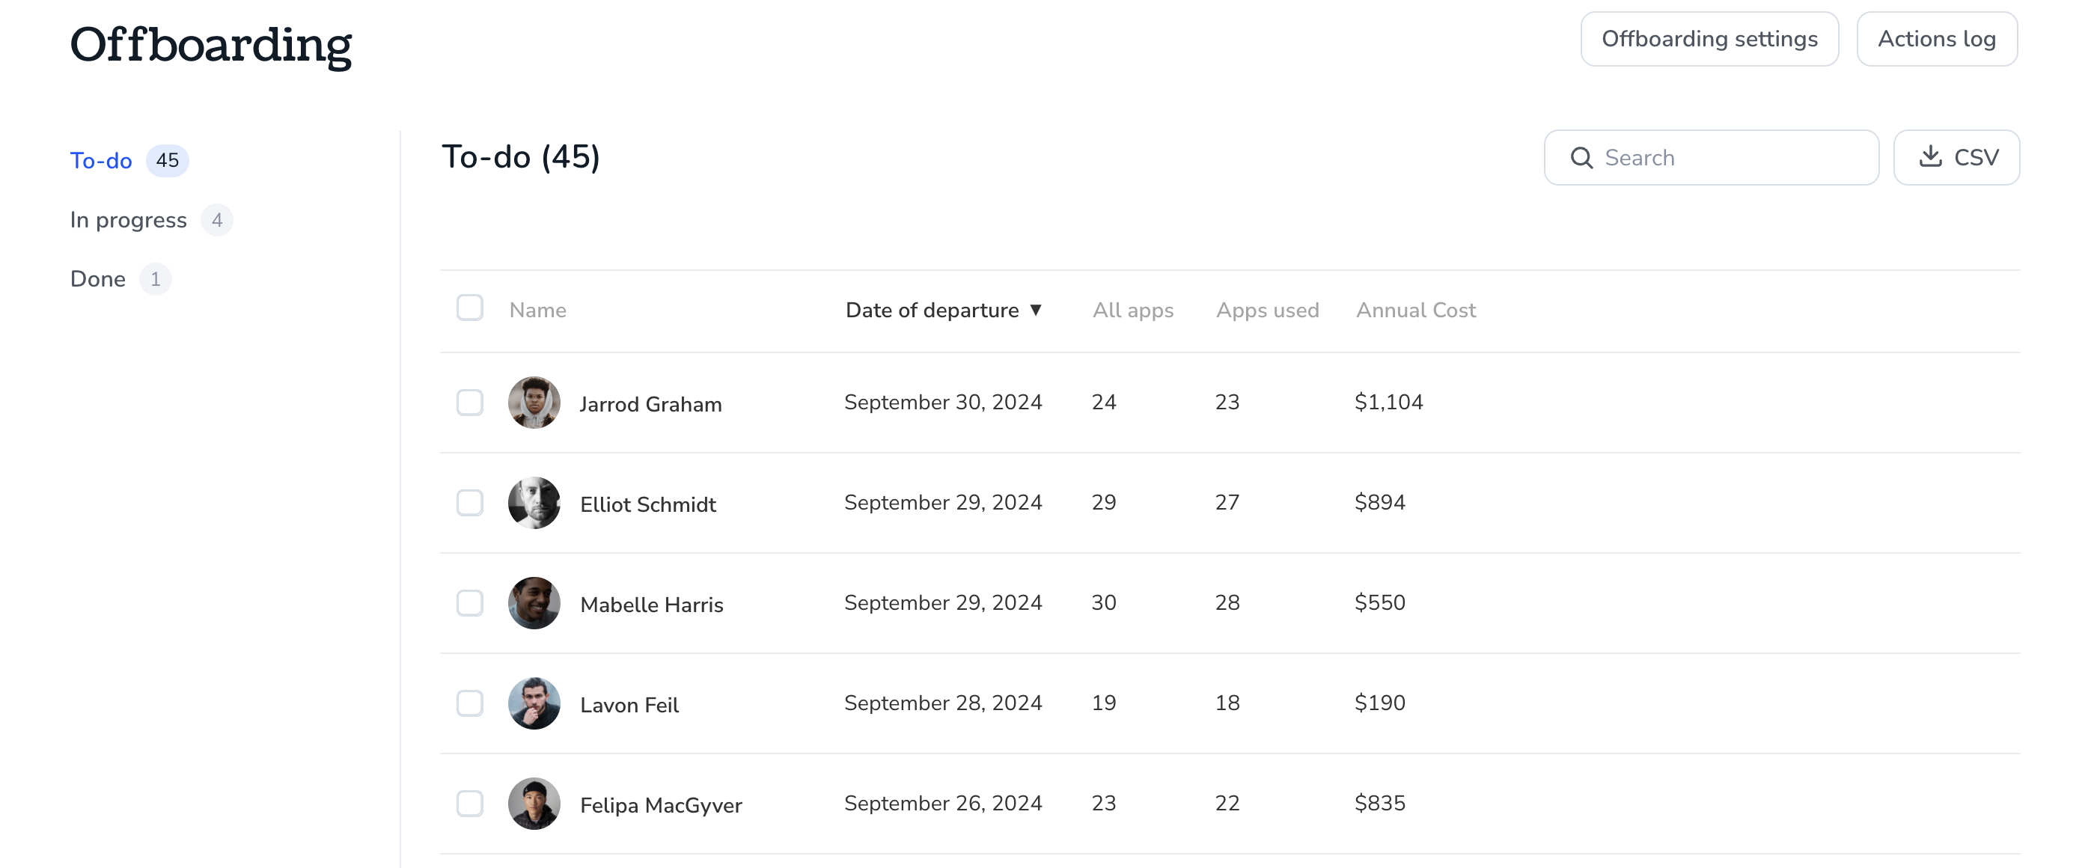This screenshot has height=868, width=2100.
Task: Tick the checkbox beside Felipa MacGyver
Action: coord(469,804)
